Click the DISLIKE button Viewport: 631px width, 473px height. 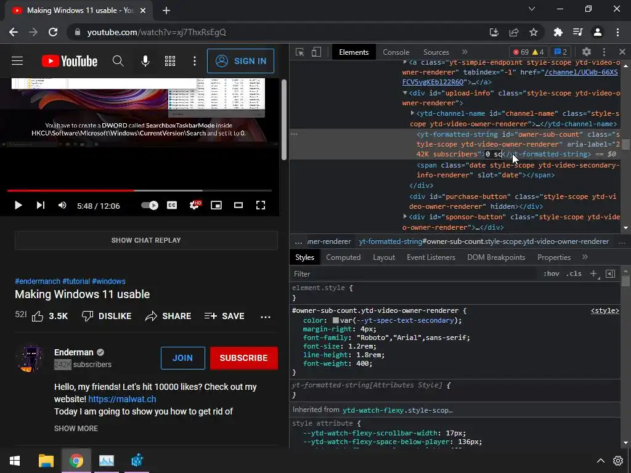tap(106, 316)
